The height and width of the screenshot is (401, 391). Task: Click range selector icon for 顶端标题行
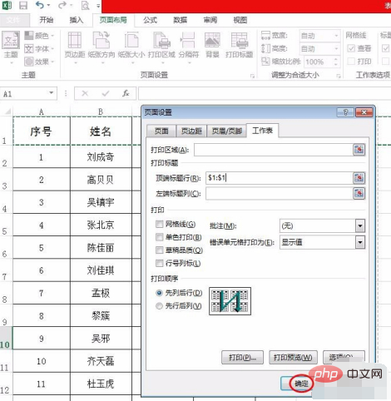359,178
